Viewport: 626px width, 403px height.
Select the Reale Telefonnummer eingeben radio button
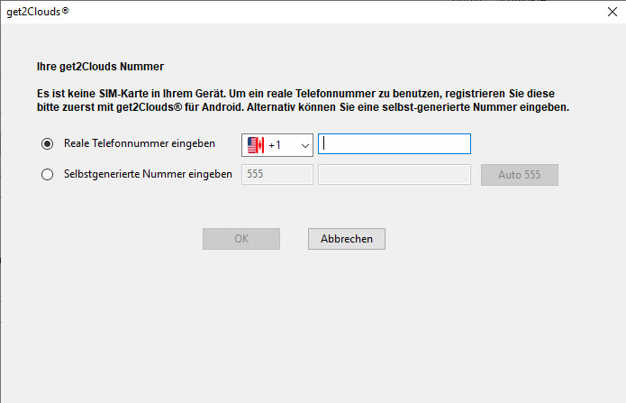[47, 143]
